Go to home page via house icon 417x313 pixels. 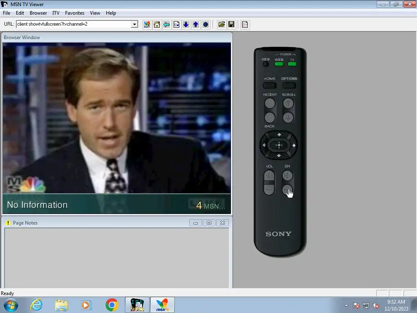(x=157, y=24)
